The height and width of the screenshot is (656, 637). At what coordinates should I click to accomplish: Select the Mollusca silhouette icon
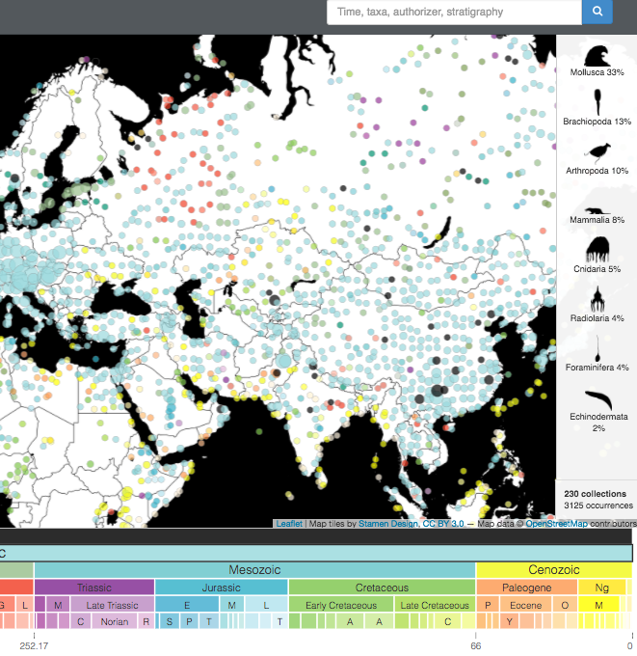(x=597, y=53)
